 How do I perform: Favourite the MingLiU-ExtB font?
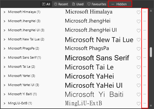[x=139, y=104]
